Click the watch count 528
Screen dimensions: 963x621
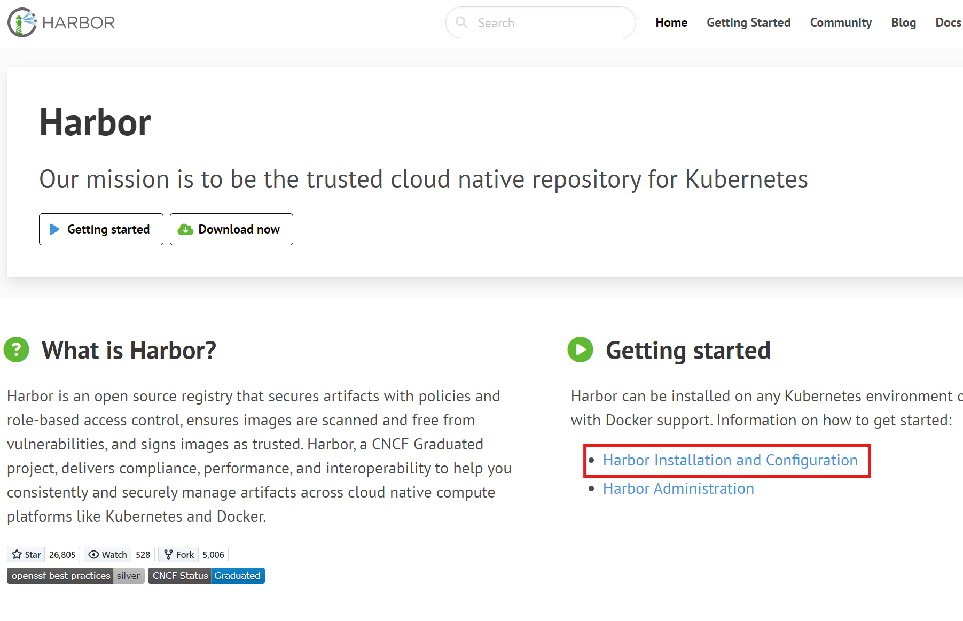click(x=143, y=555)
